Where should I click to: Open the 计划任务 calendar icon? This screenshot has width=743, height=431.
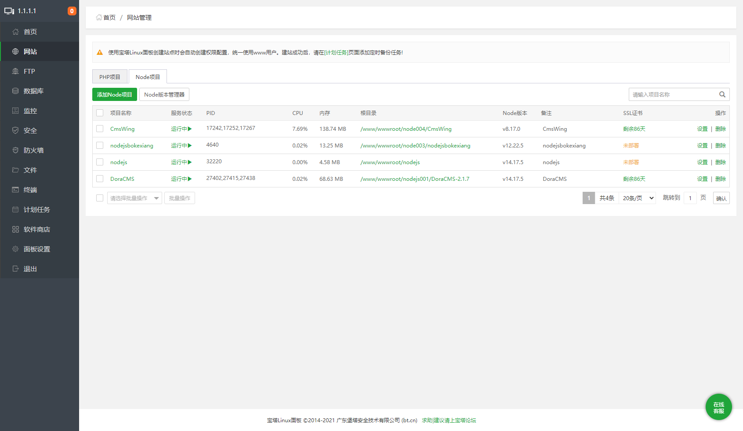point(15,209)
